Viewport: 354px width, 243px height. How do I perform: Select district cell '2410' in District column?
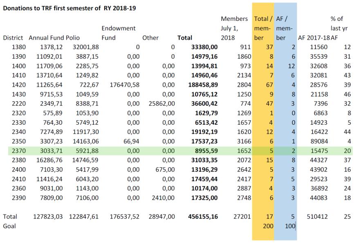coord(19,179)
